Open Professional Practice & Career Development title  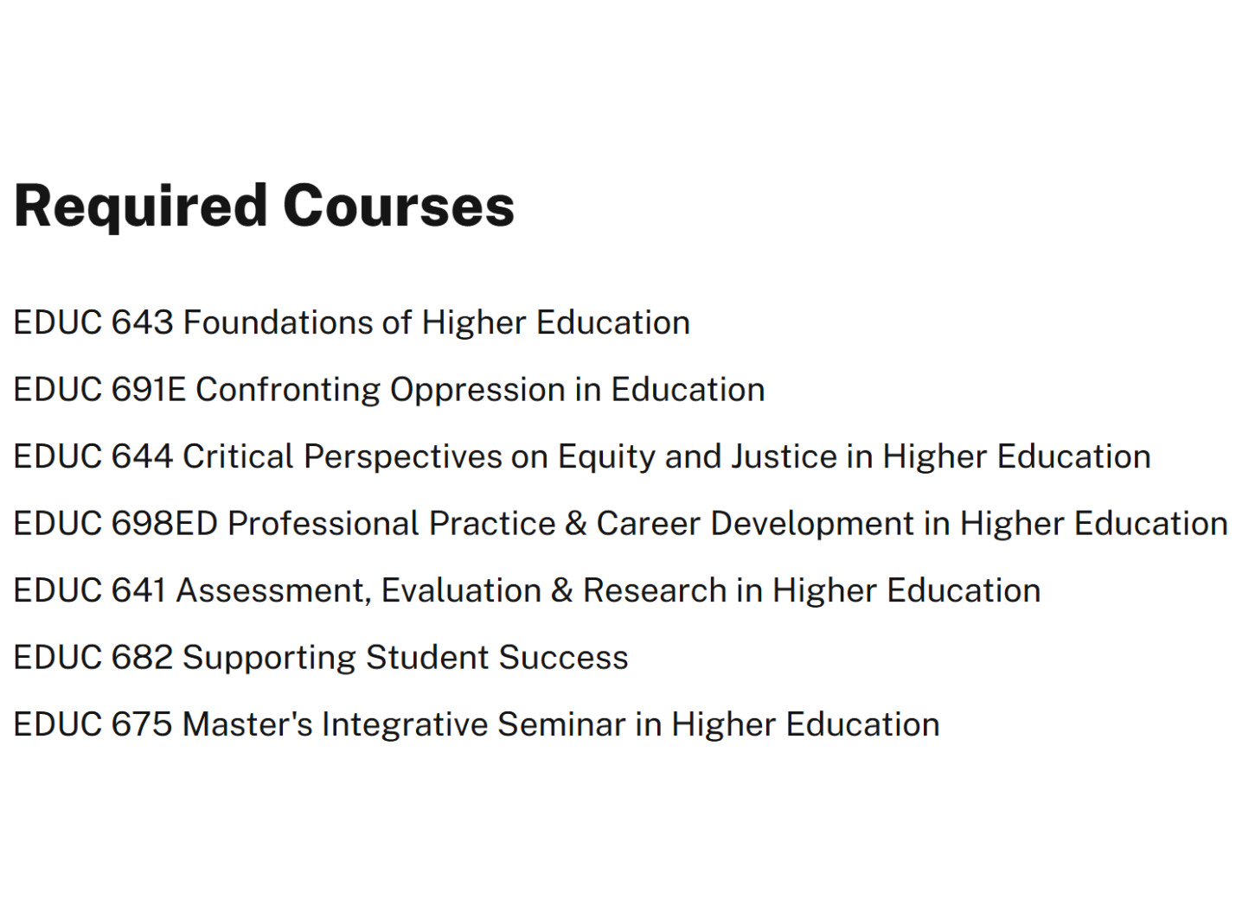click(x=727, y=524)
